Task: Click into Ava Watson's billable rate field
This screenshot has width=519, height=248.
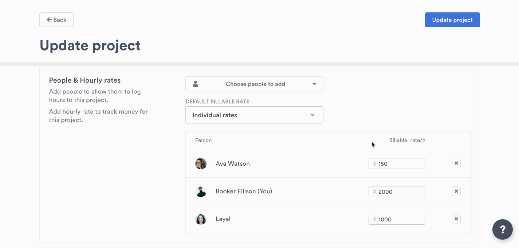Action: click(397, 163)
